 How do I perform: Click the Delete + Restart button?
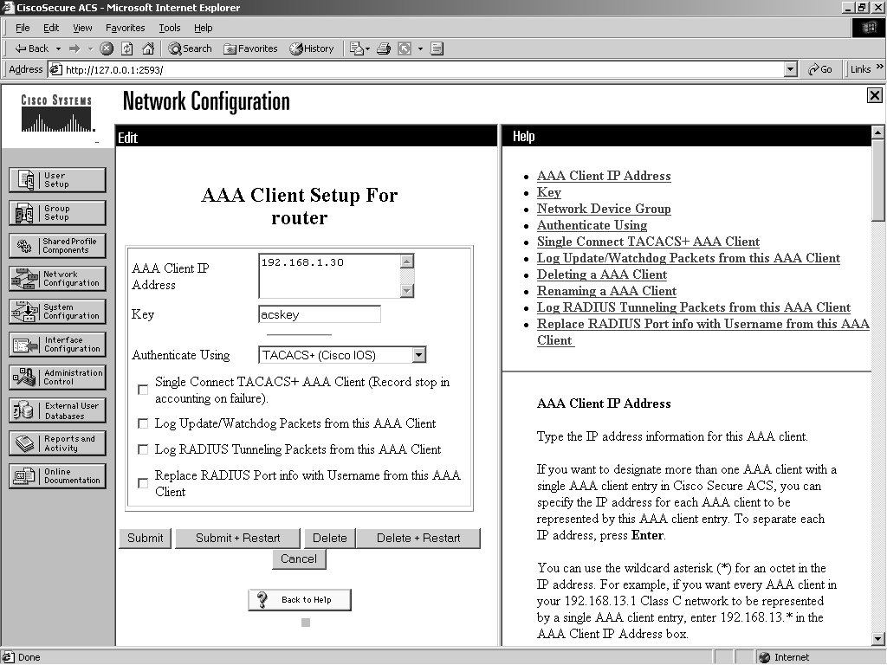pos(418,538)
